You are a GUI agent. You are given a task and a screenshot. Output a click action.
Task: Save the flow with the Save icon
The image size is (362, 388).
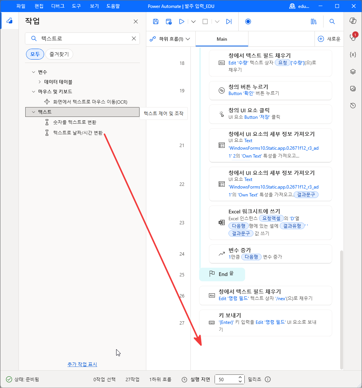(x=156, y=21)
